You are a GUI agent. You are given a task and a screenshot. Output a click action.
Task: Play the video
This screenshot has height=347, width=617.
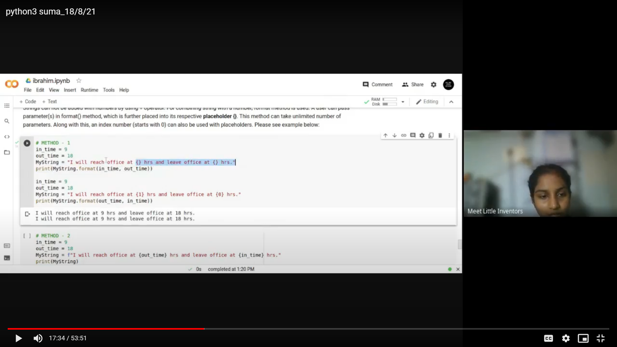18,338
